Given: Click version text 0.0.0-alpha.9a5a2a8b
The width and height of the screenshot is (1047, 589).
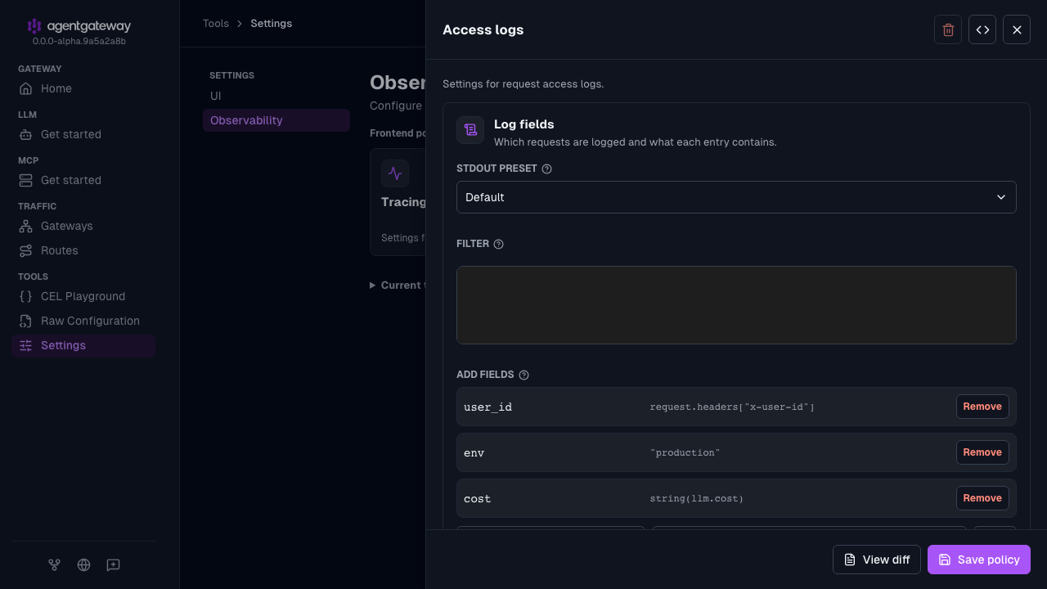Looking at the screenshot, I should [x=79, y=41].
